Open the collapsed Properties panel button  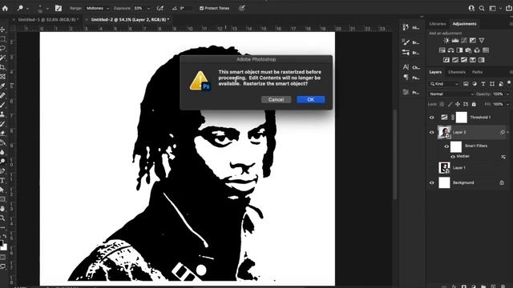(x=411, y=93)
